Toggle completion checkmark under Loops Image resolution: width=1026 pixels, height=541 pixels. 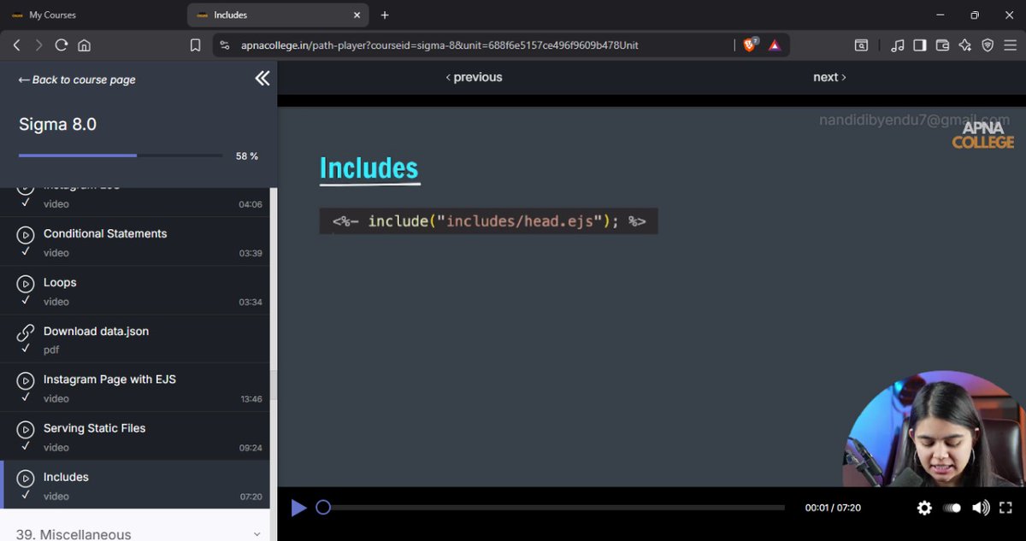[x=26, y=301]
